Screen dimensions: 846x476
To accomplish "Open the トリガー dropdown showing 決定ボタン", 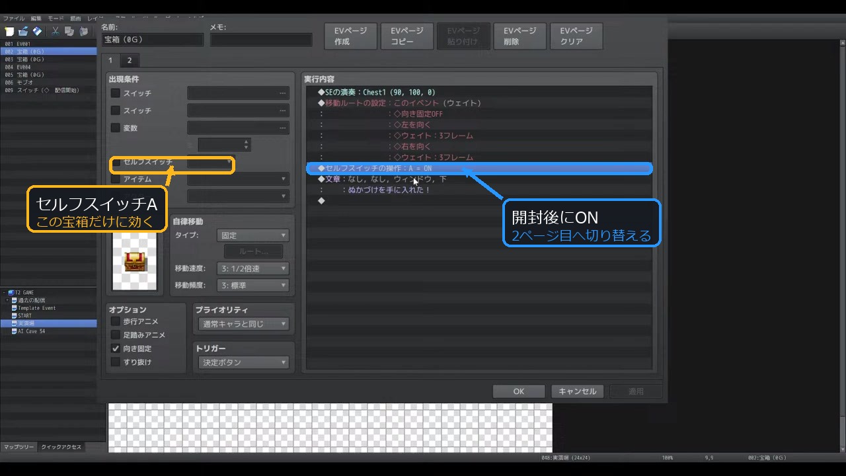I will (243, 362).
